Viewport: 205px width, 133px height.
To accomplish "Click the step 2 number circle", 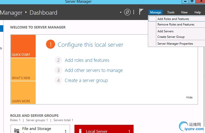I will (58, 60).
